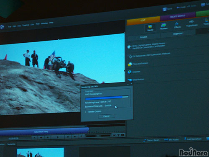
Task: Open the Timeline menu
Action: tap(25, 25)
